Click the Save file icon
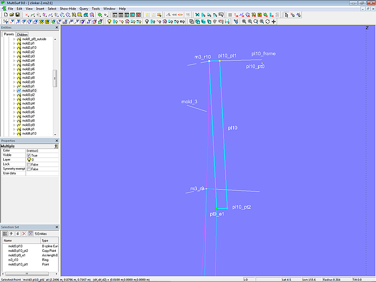 [x=17, y=15]
